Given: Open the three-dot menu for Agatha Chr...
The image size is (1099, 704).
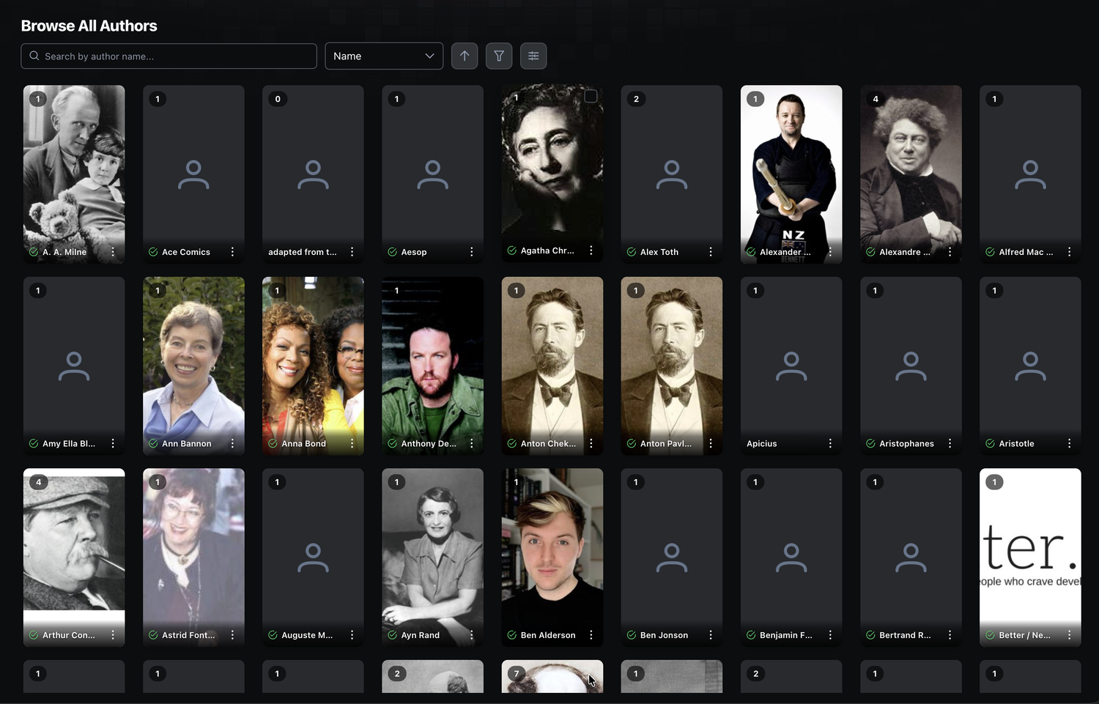Looking at the screenshot, I should click(591, 251).
